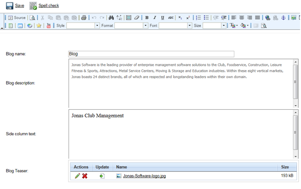The image size is (301, 189).
Task: Insert a numbered list
Action: coord(198,18)
